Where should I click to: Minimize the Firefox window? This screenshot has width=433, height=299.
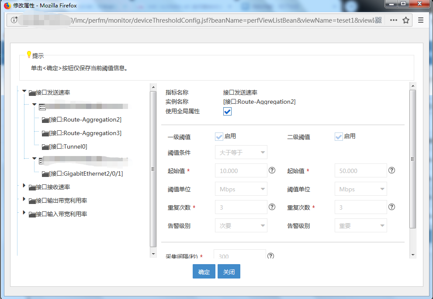coord(391,4)
